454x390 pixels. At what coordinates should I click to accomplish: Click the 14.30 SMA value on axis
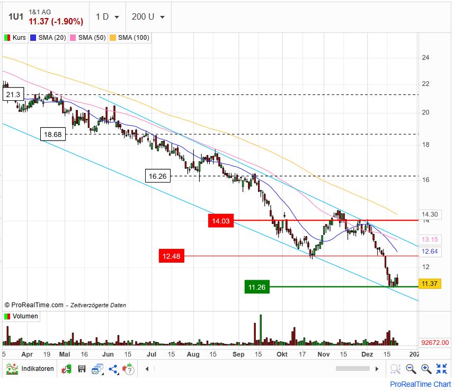430,214
